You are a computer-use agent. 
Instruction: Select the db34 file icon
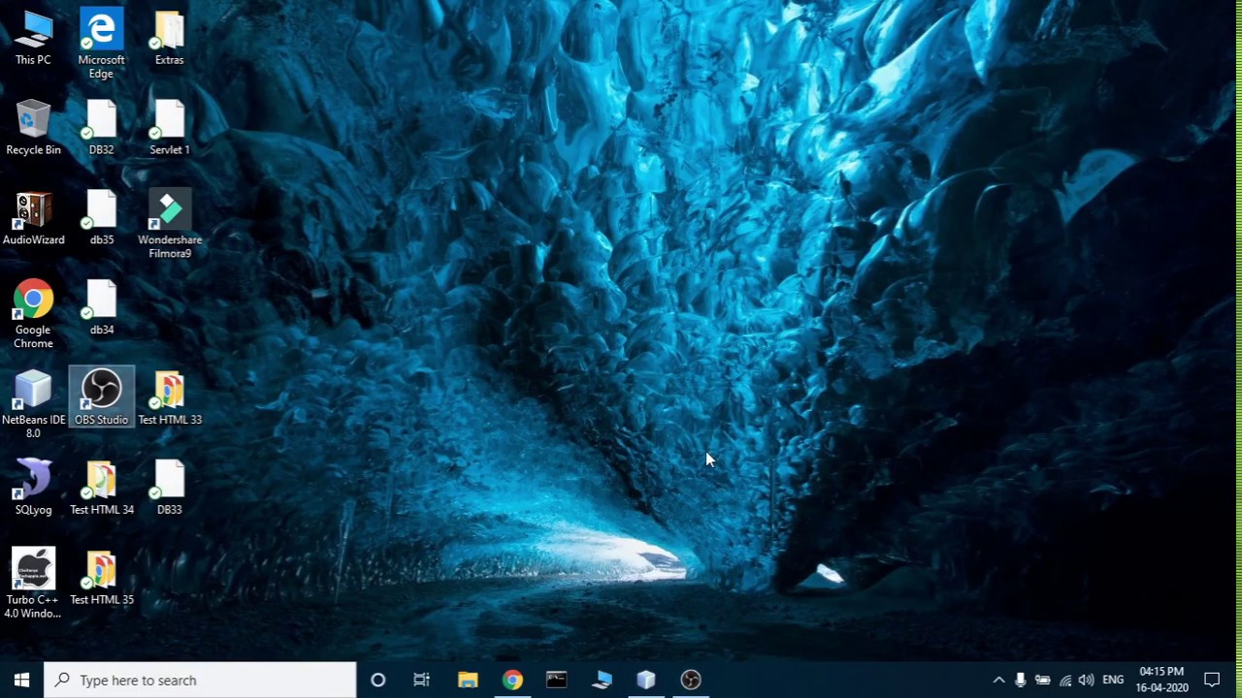pyautogui.click(x=101, y=308)
